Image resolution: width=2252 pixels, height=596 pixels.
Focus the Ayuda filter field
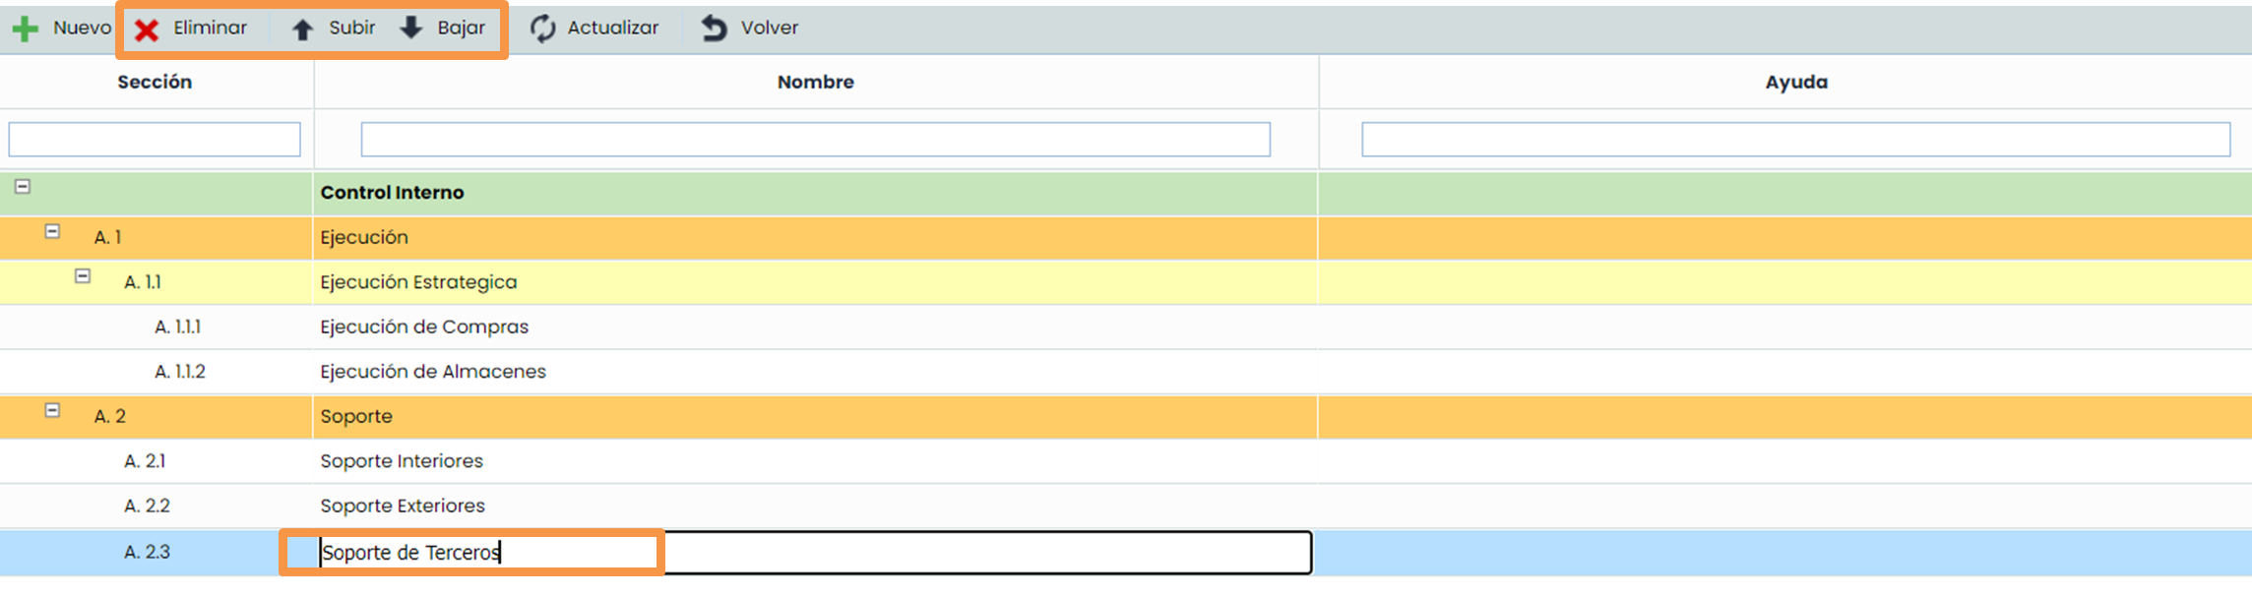click(1795, 140)
